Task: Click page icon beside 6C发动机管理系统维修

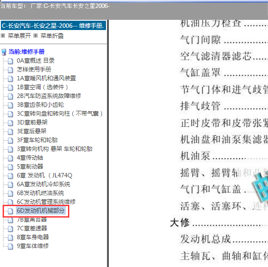Action: 11,202
